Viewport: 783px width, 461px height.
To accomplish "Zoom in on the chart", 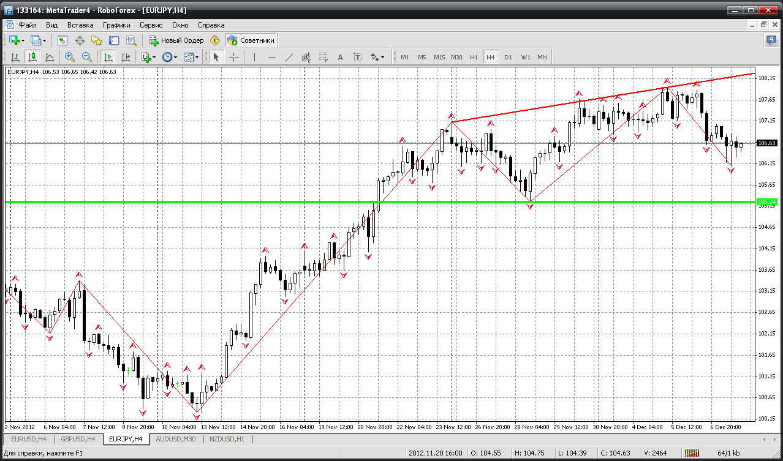I will [69, 57].
